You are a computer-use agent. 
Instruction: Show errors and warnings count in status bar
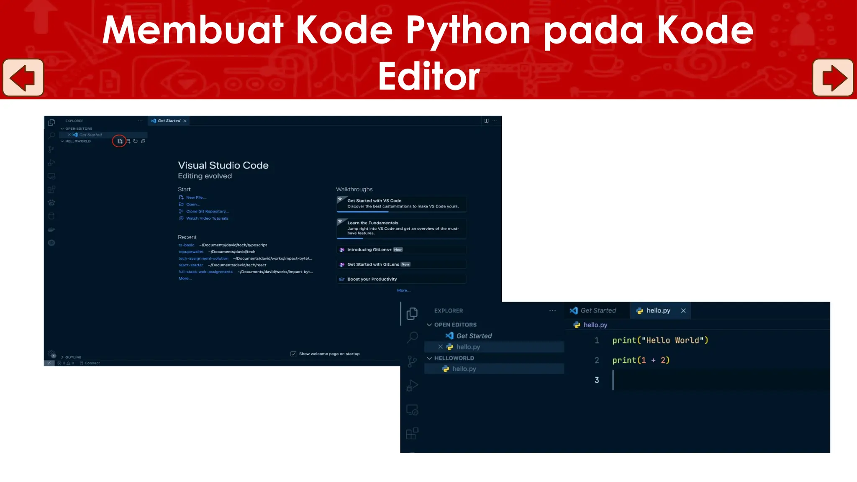click(66, 363)
